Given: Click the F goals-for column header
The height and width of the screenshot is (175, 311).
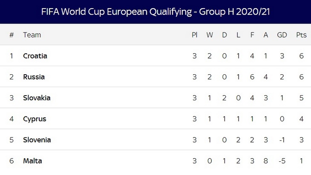Looking at the screenshot, I should pyautogui.click(x=252, y=35).
